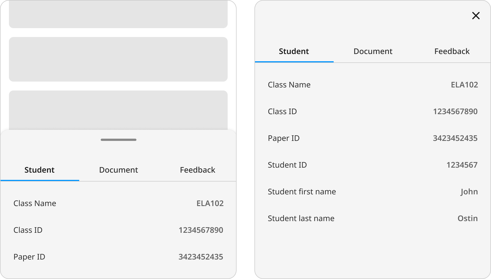Open the Document tab in the bottom sheet
This screenshot has height=279, width=491.
coord(119,170)
